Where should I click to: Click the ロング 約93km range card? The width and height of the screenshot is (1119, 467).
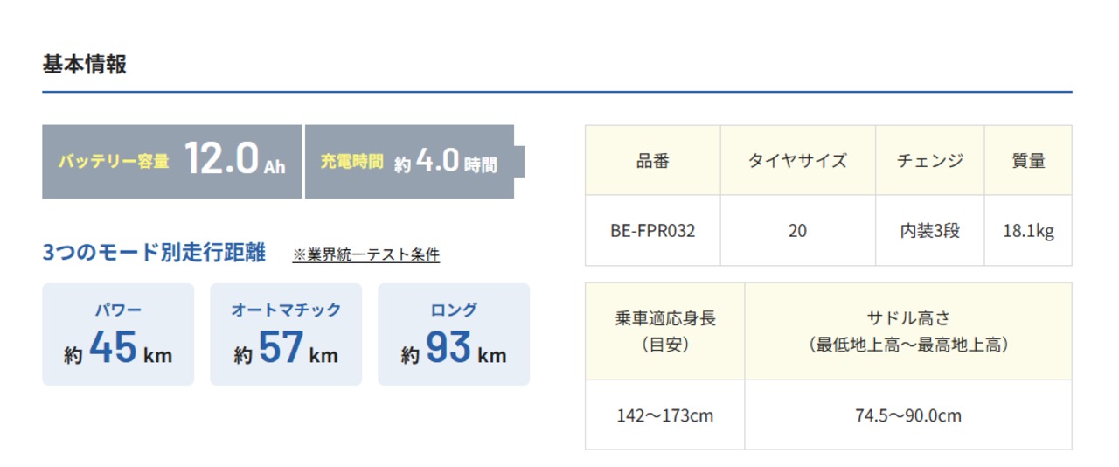coord(454,334)
